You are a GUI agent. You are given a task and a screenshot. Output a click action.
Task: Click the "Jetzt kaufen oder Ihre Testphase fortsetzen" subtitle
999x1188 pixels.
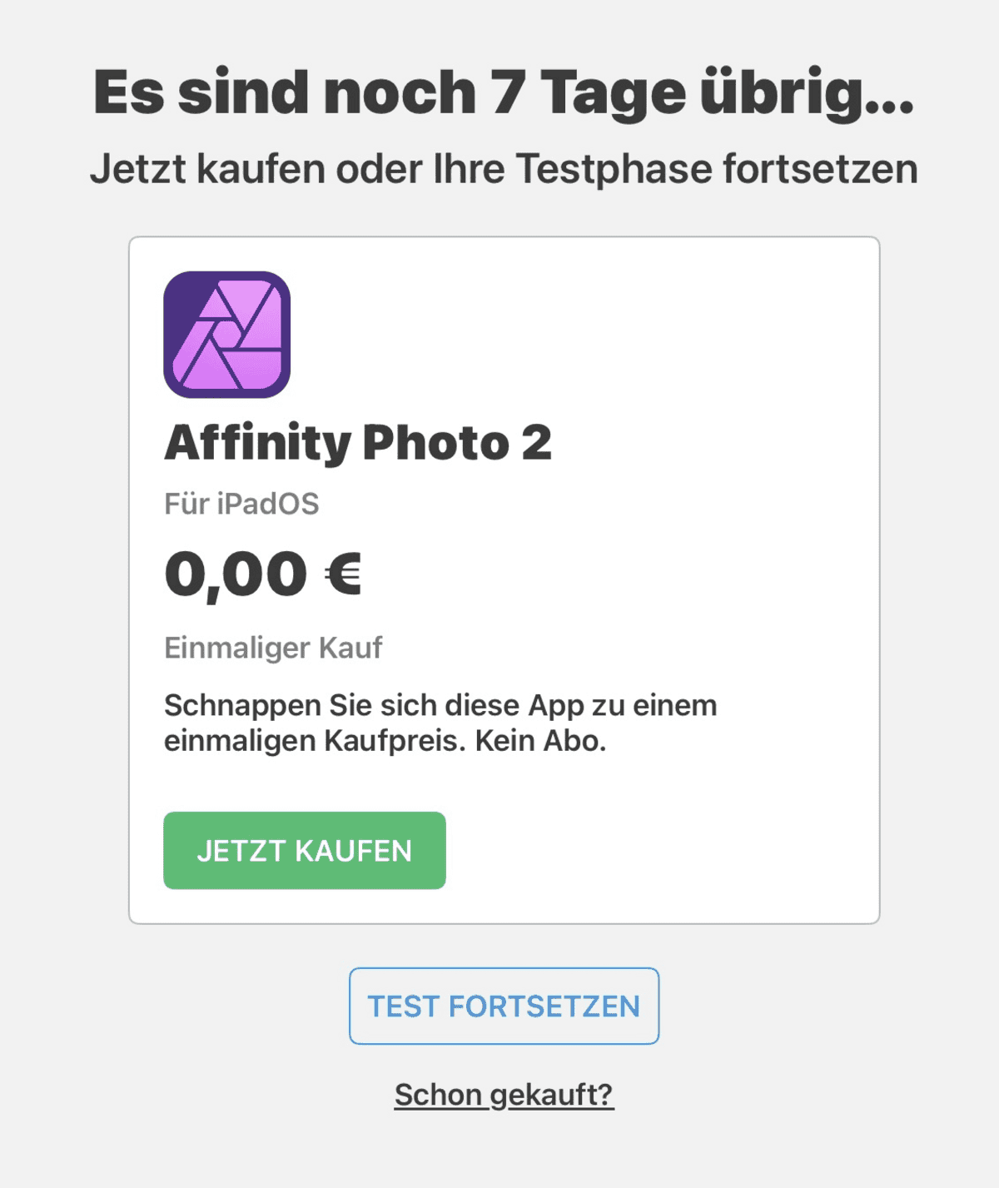click(x=504, y=169)
